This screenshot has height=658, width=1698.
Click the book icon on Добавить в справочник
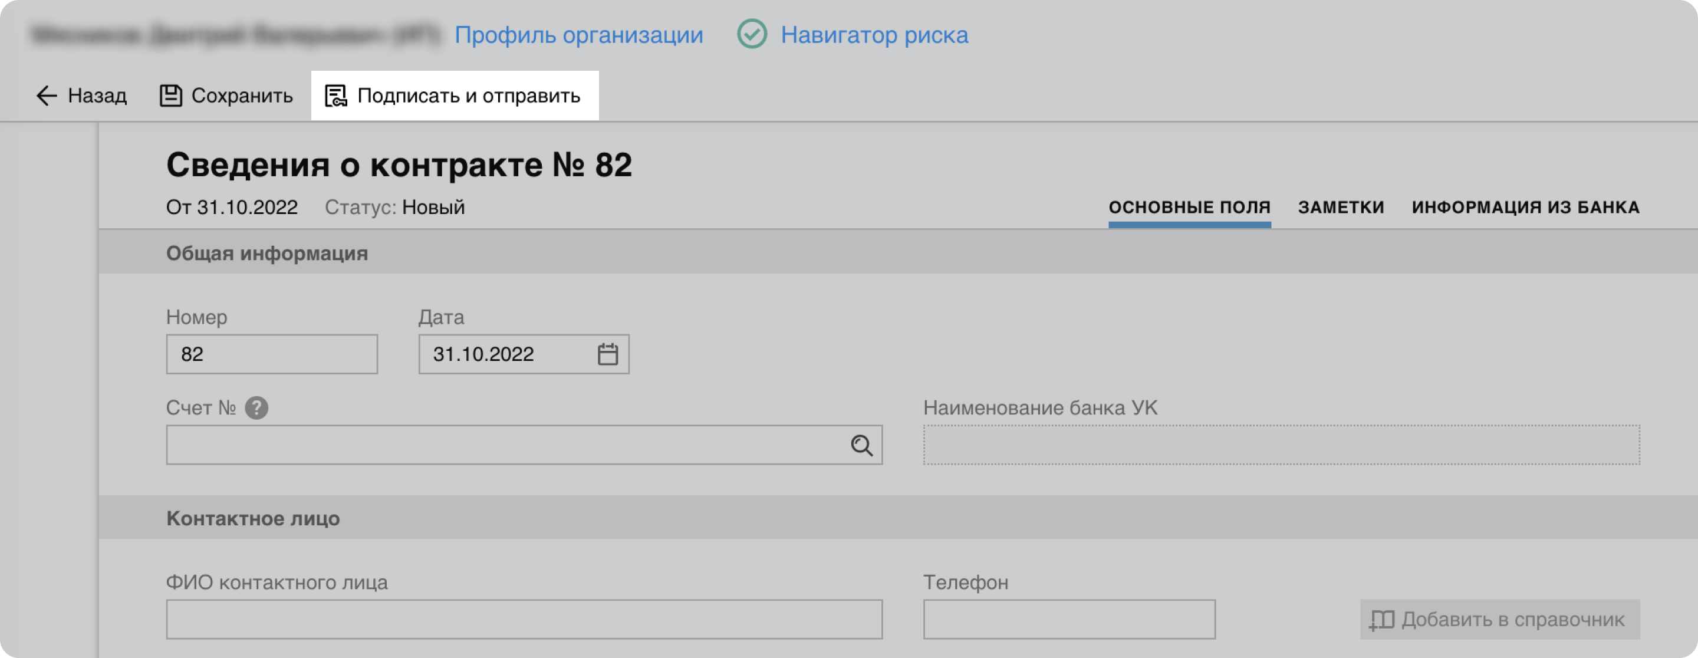click(1381, 620)
